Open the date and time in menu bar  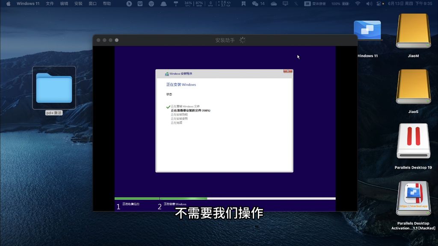click(x=410, y=3)
